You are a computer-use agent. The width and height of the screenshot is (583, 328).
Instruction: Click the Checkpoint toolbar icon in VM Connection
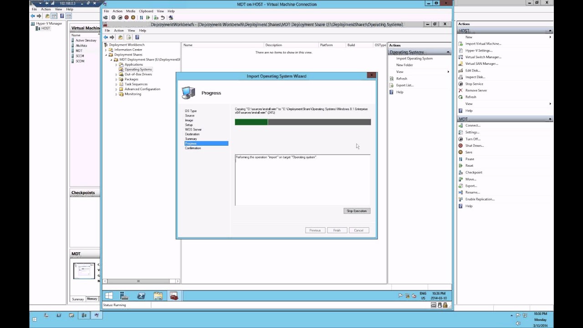156,17
